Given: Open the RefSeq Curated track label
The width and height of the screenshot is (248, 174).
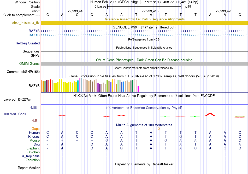Looking at the screenshot, I should (x=28, y=43).
